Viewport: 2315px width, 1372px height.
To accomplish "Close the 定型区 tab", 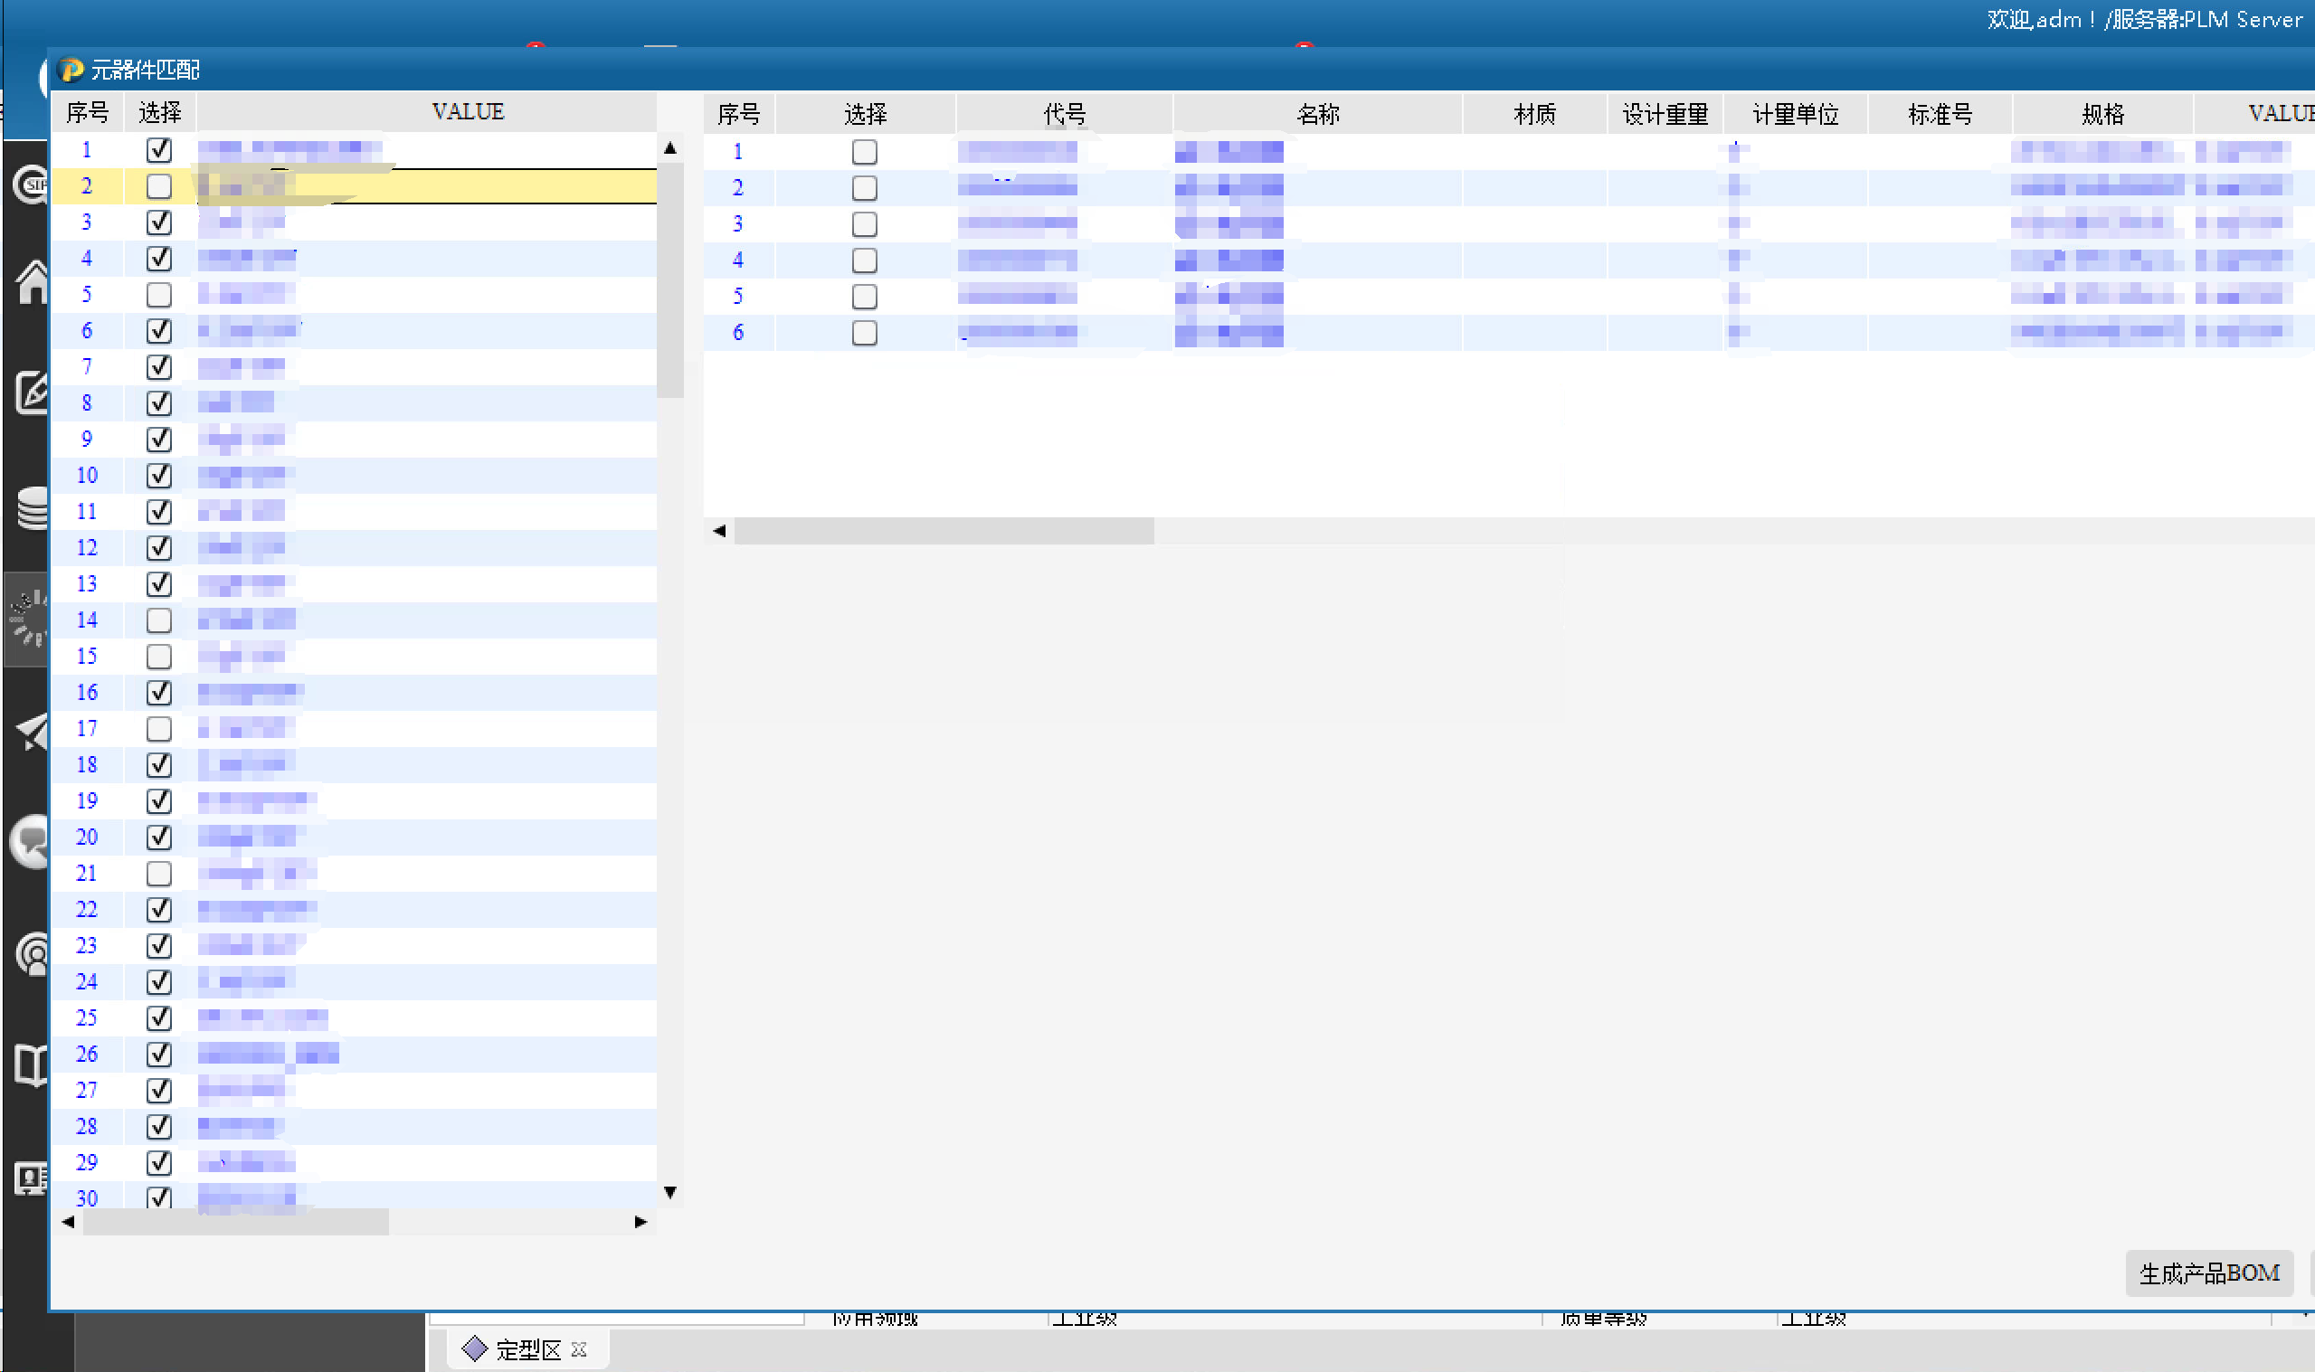I will coord(580,1349).
